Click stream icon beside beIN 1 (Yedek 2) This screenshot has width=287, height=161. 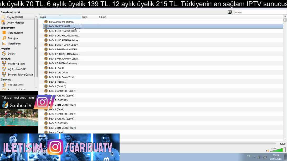coord(46,86)
